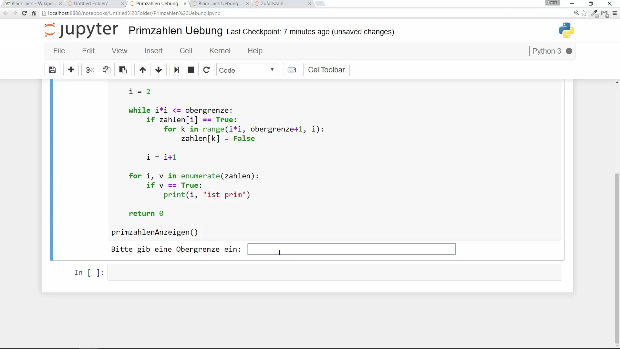This screenshot has width=620, height=349.
Task: Click the browser address bar URL
Action: click(134, 13)
